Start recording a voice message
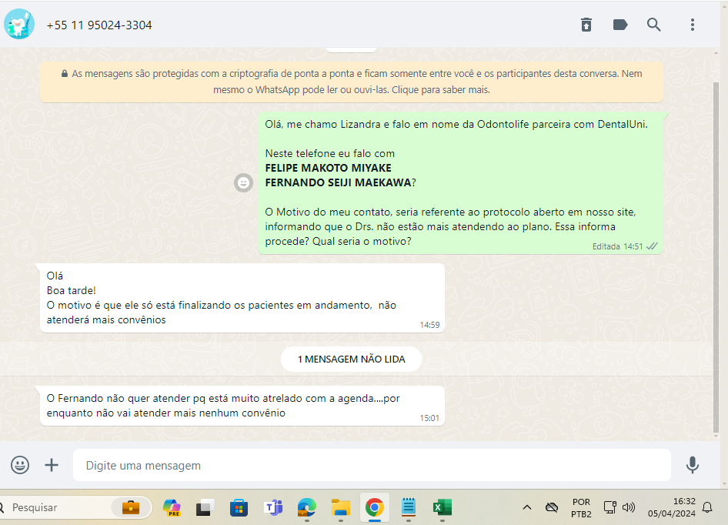The image size is (728, 525). (x=693, y=465)
